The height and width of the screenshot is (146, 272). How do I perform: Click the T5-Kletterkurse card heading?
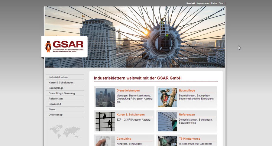(x=189, y=139)
